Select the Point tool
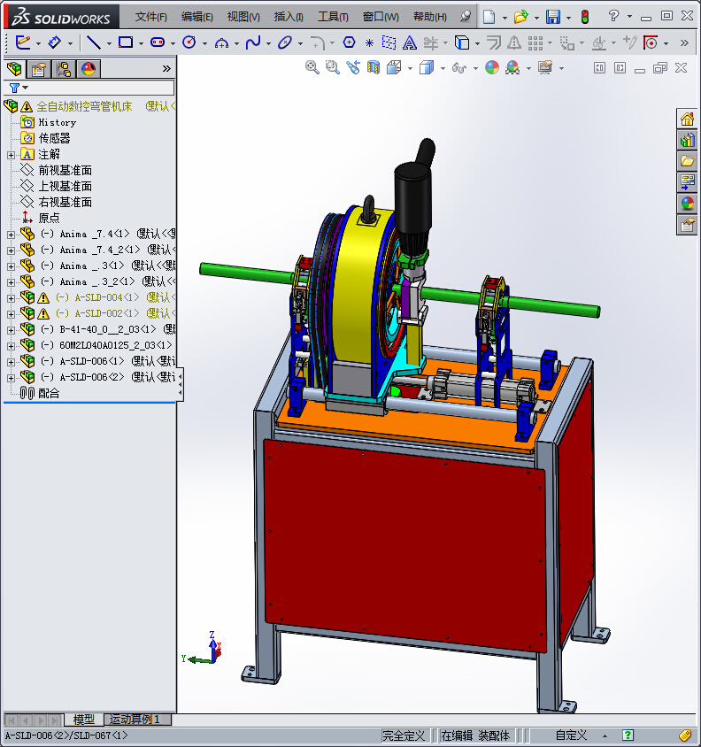The image size is (701, 747). coord(369,42)
